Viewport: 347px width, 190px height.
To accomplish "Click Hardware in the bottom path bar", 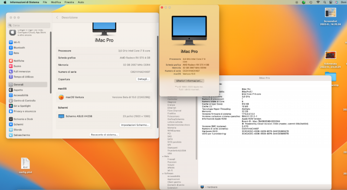I will tap(212, 187).
